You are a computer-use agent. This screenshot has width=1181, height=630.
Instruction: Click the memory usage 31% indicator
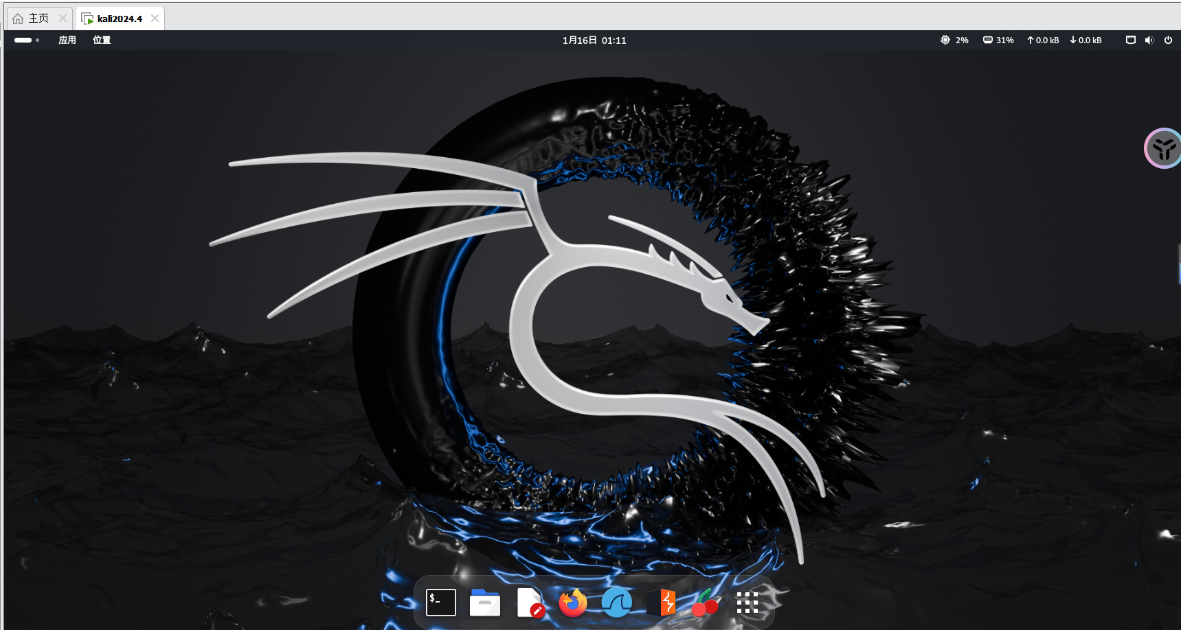[x=998, y=40]
